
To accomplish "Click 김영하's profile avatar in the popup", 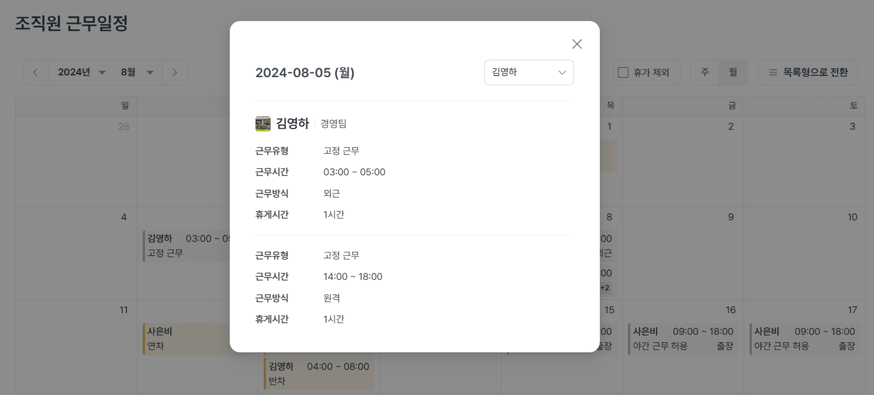I will point(262,123).
